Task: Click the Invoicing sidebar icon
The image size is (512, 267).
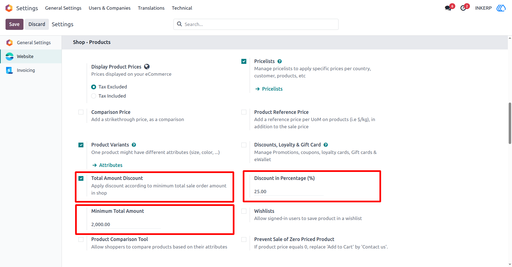Action: click(x=10, y=70)
